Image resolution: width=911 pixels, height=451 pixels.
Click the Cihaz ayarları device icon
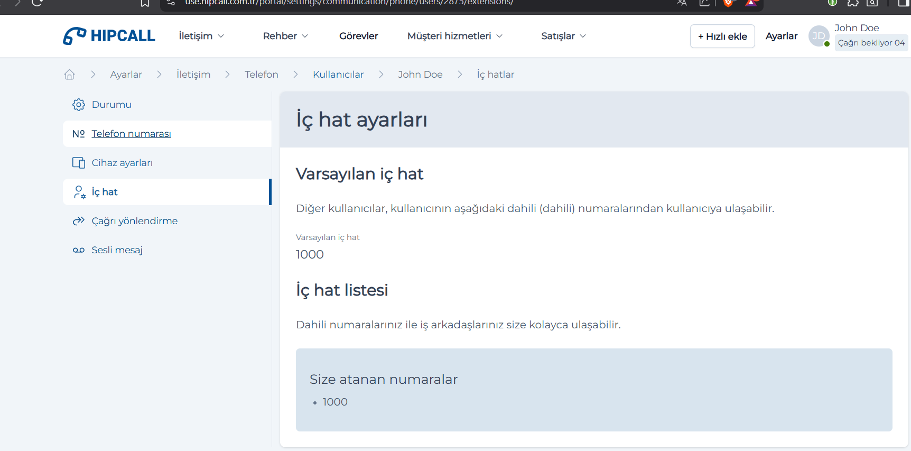click(79, 163)
